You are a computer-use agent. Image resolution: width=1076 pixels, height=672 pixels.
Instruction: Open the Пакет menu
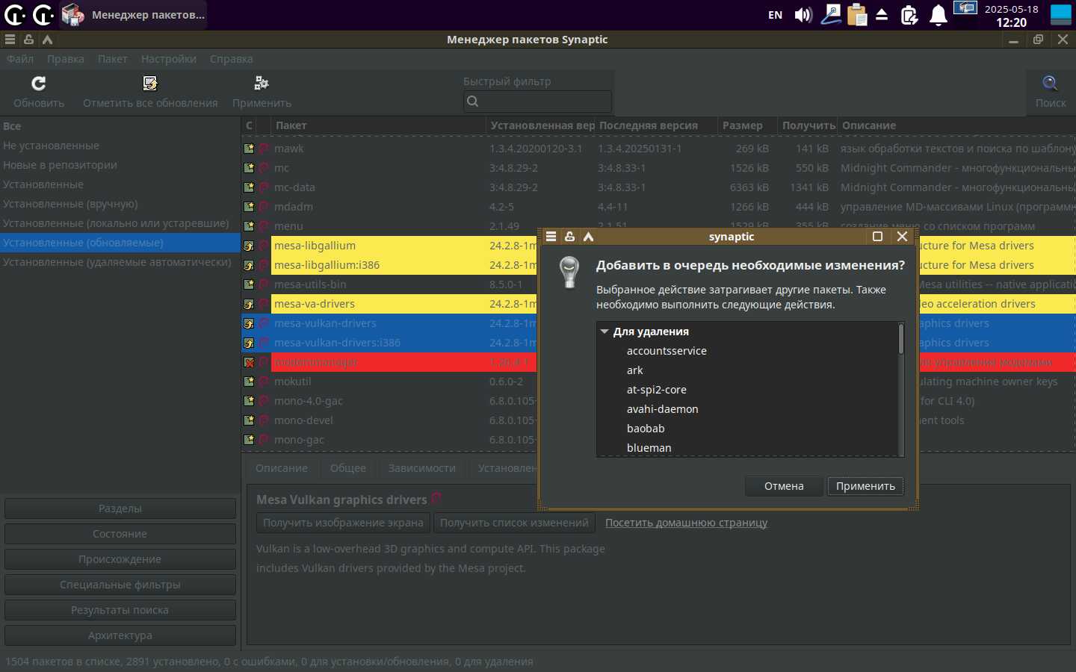point(112,59)
